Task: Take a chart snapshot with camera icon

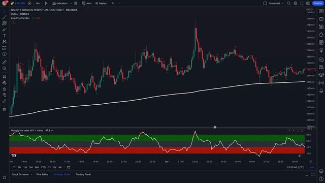Action: coord(308,4)
